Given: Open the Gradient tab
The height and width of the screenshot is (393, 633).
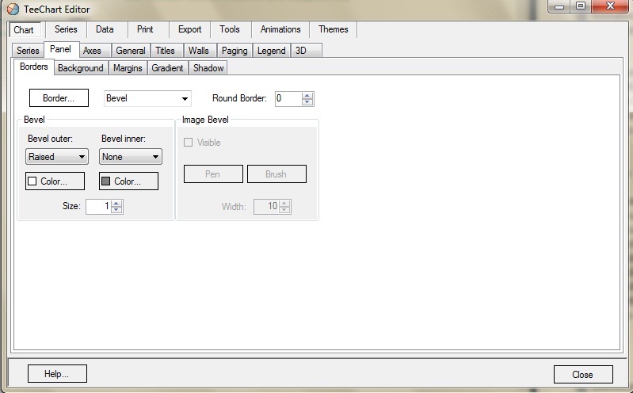Looking at the screenshot, I should coord(167,68).
